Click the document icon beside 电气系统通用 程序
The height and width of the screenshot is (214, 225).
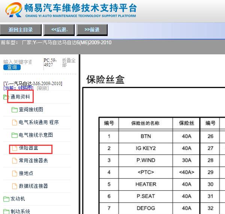(15, 123)
